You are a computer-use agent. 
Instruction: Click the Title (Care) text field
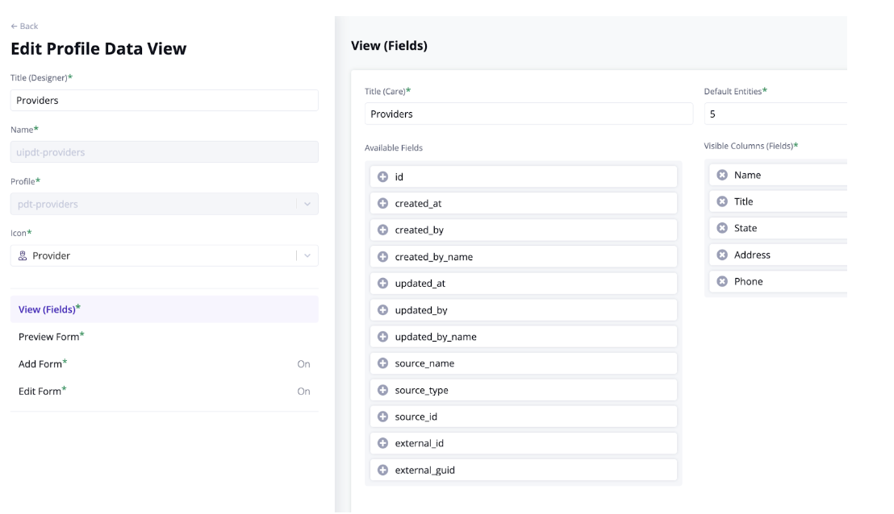(528, 114)
